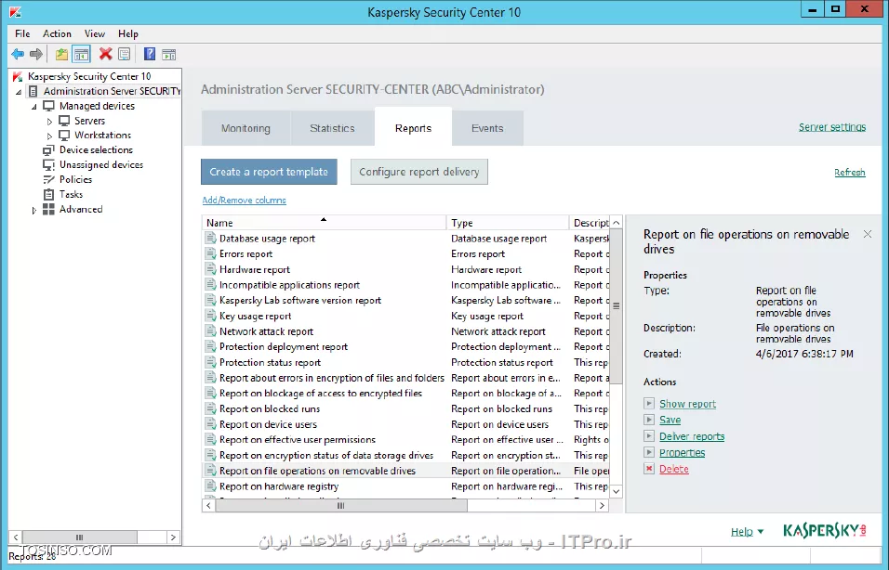This screenshot has width=889, height=570.
Task: Click the red X Delete toolbar icon
Action: pyautogui.click(x=105, y=55)
